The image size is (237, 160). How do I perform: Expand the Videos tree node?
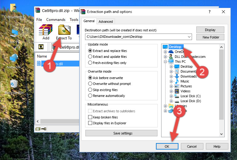point(171,91)
